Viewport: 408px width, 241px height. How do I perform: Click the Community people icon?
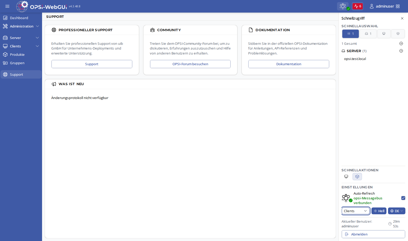tap(152, 30)
